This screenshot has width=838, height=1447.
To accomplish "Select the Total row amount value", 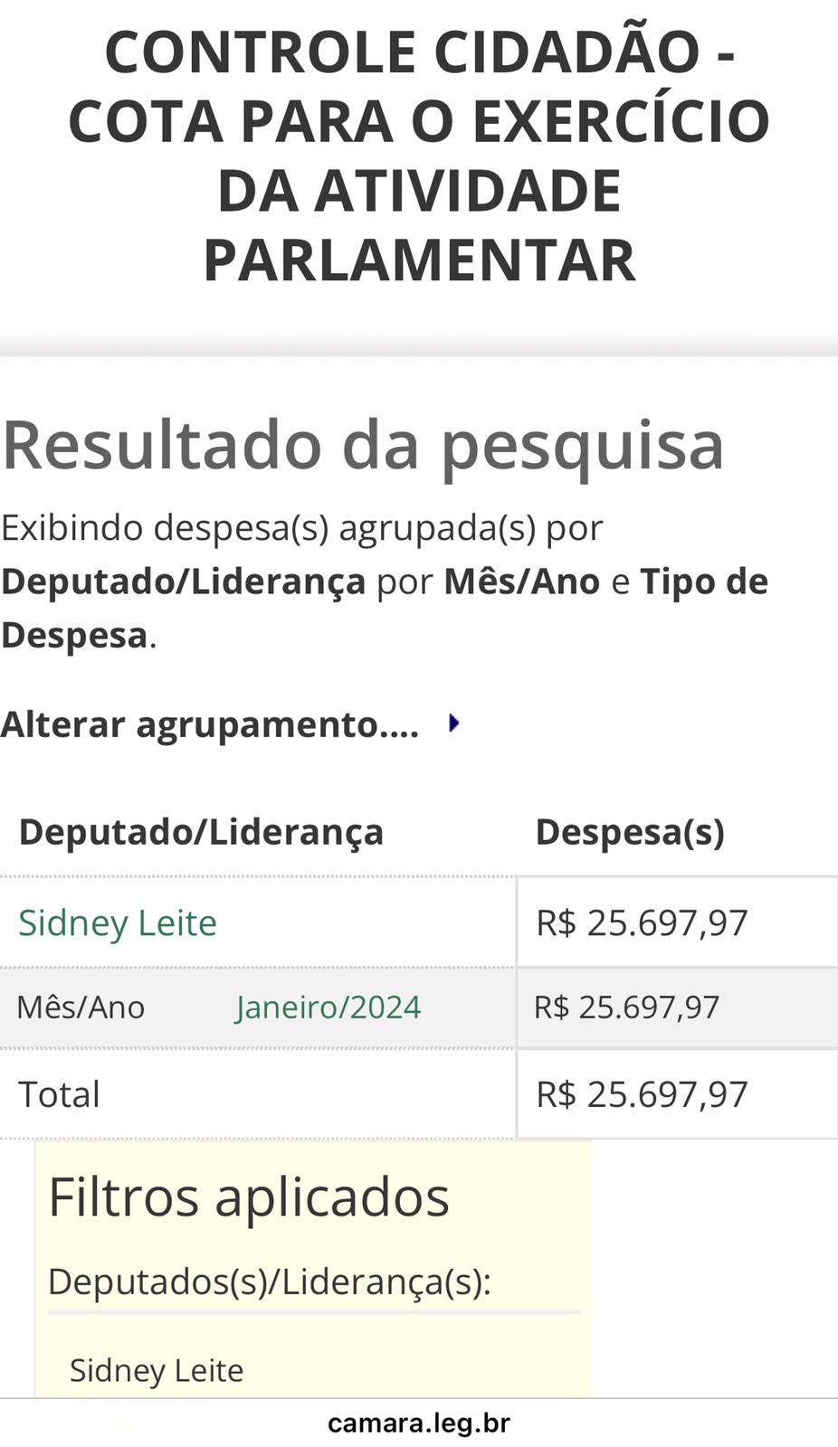I will (642, 1094).
